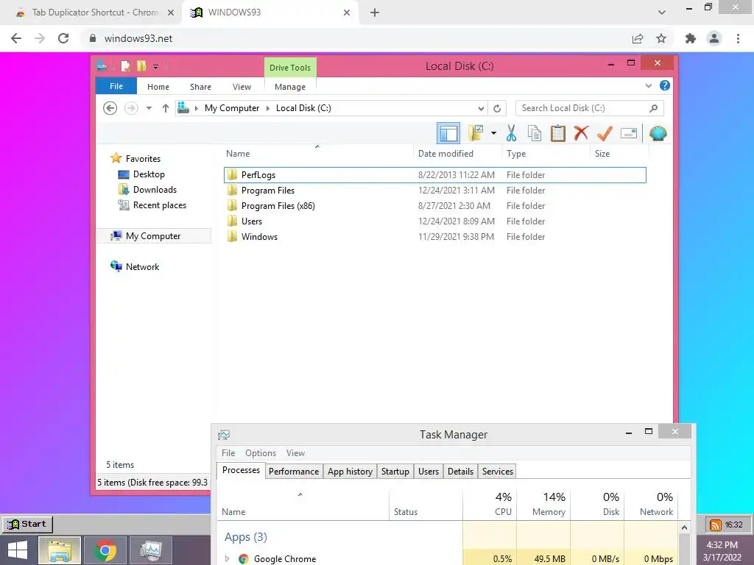This screenshot has width=754, height=565.
Task: Open the Customize Quick Access Toolbar dropdown
Action: [x=156, y=67]
